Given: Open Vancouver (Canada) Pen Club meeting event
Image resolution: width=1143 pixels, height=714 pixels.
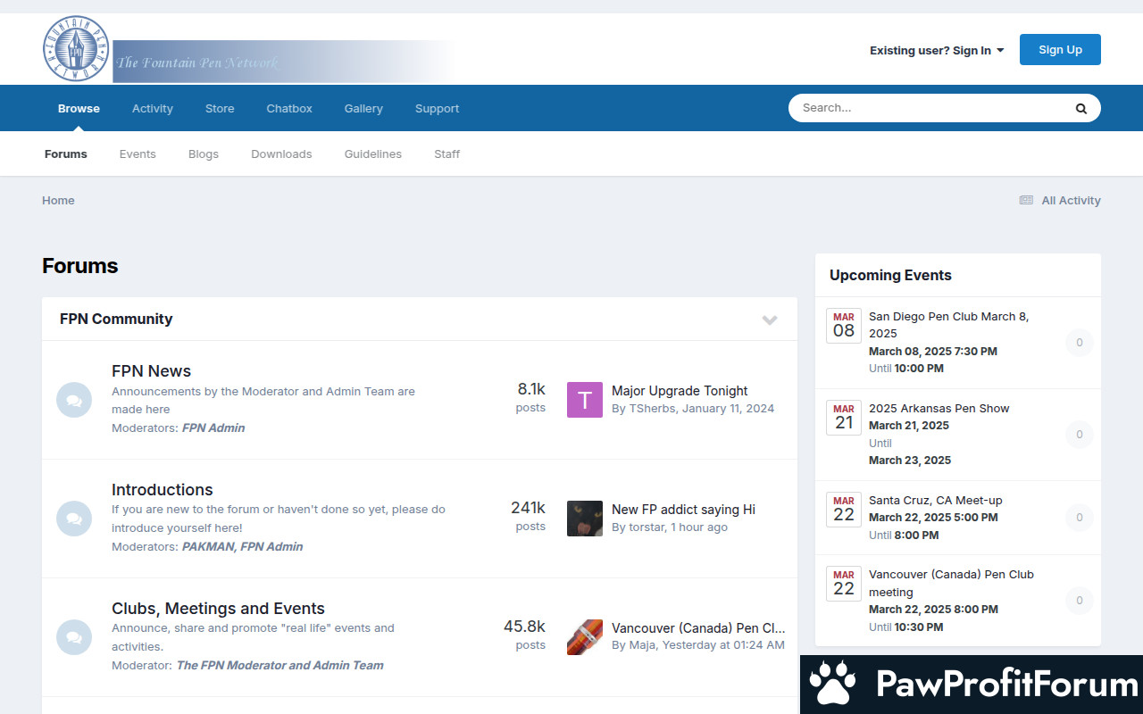Looking at the screenshot, I should pyautogui.click(x=951, y=583).
